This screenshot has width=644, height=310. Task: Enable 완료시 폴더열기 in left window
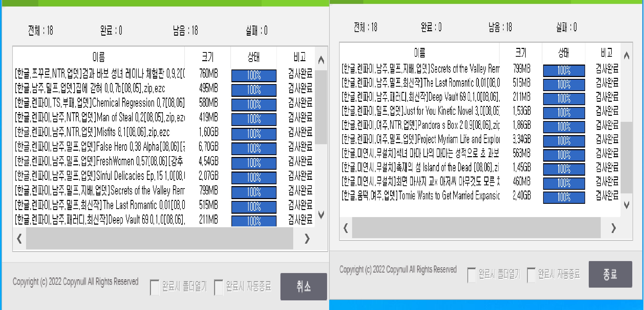coord(155,287)
